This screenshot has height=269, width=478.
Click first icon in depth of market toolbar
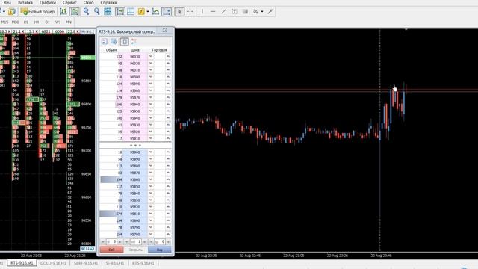pyautogui.click(x=105, y=42)
